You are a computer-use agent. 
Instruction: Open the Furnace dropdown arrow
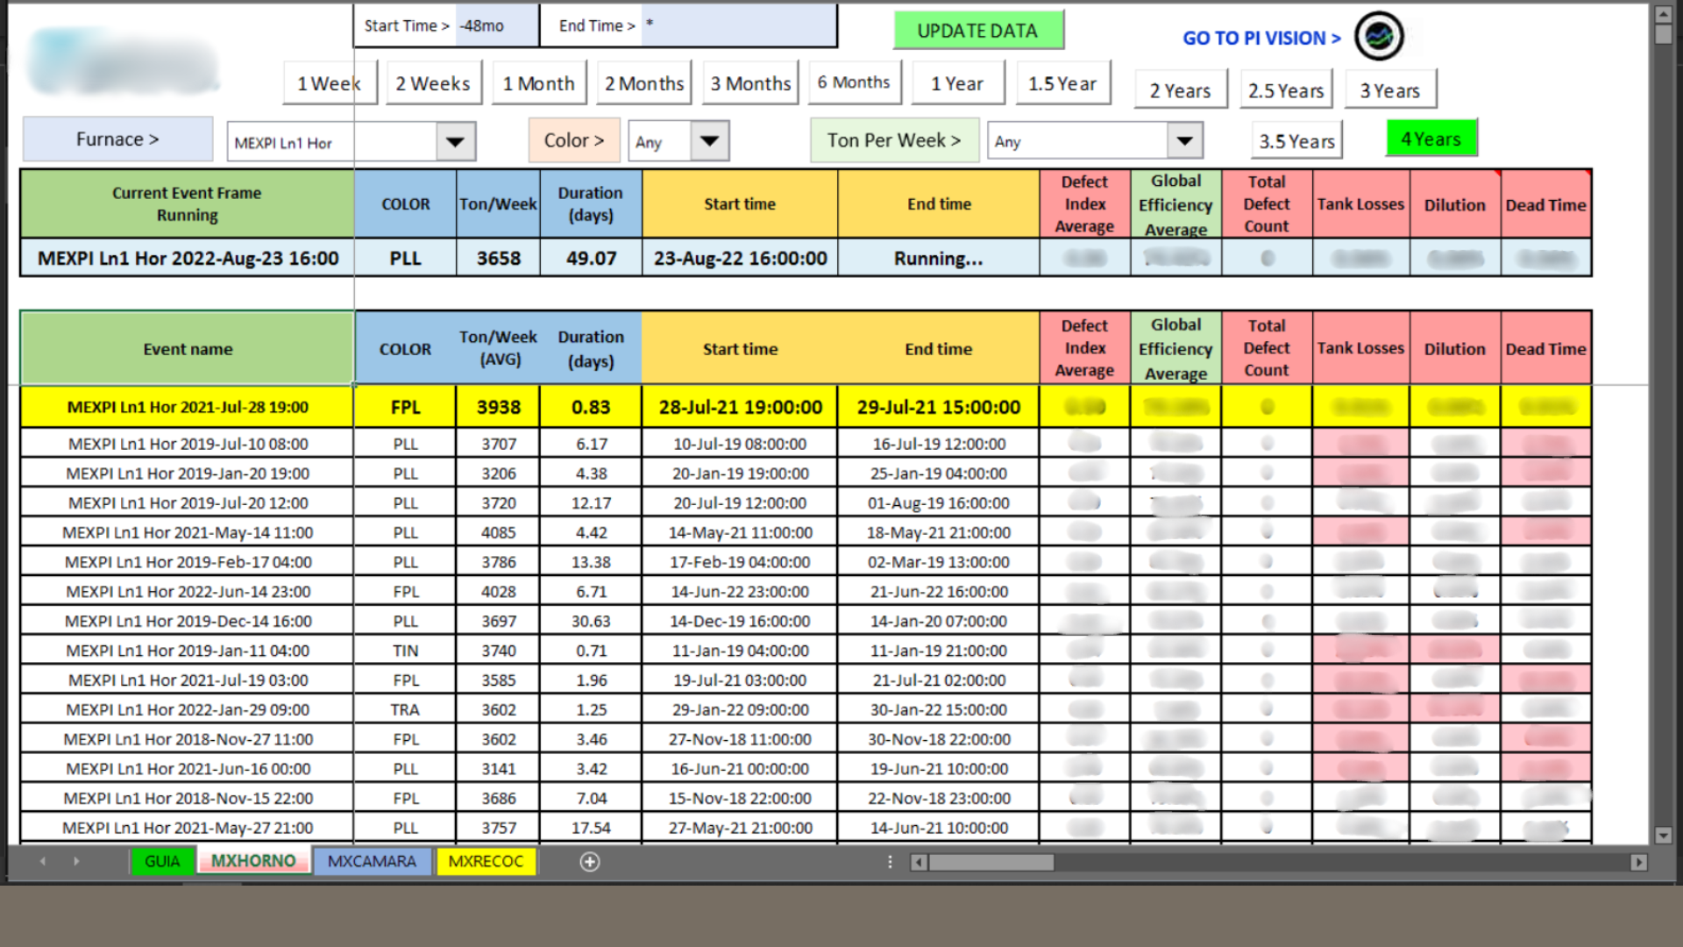[x=456, y=142]
